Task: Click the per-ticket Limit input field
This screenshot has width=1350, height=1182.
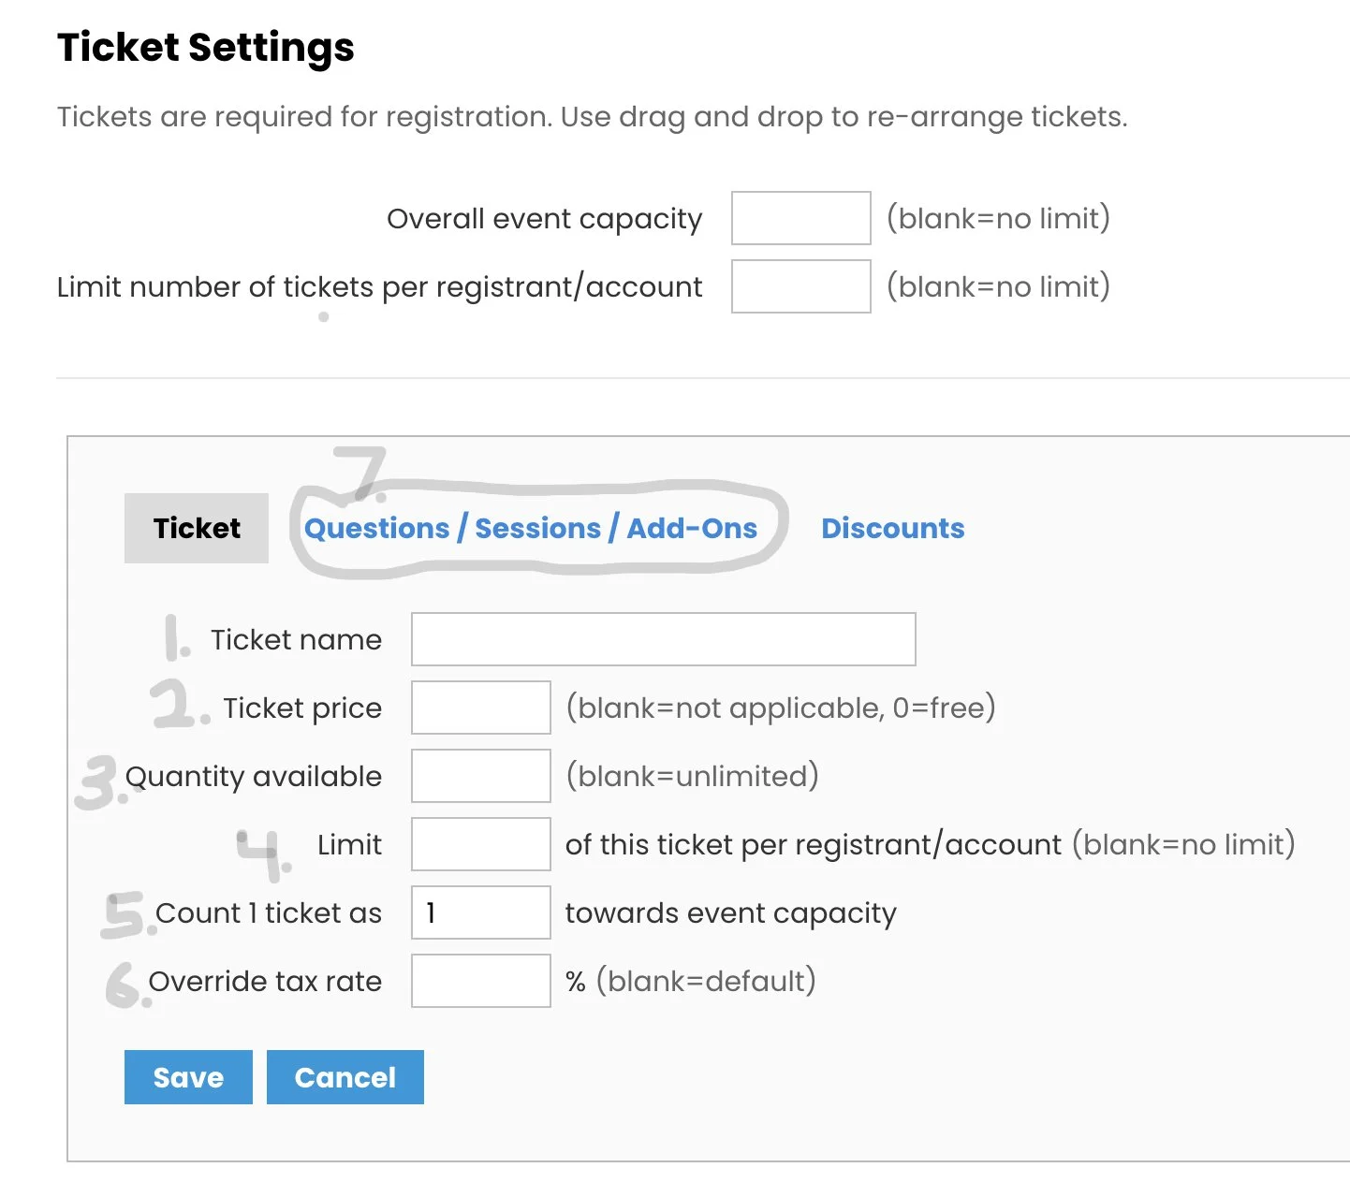Action: click(480, 844)
